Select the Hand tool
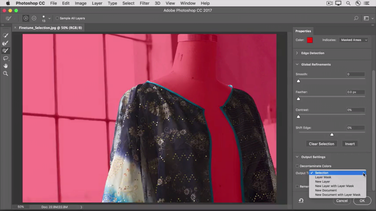The image size is (376, 211). click(x=5, y=66)
